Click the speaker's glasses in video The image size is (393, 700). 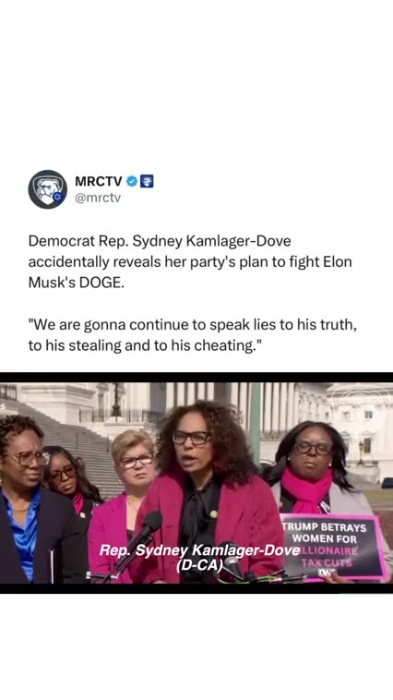tap(191, 438)
